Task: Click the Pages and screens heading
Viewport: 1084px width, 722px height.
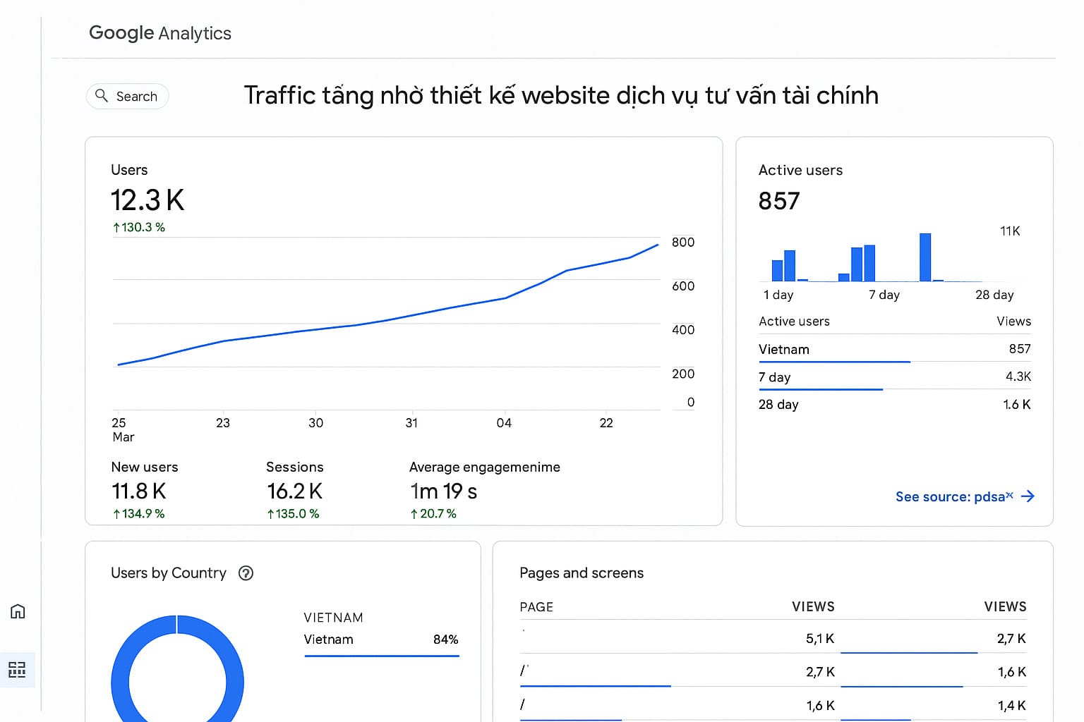Action: (582, 573)
